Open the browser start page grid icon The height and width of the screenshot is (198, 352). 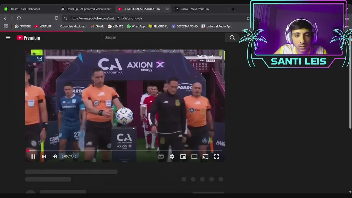pos(6,26)
